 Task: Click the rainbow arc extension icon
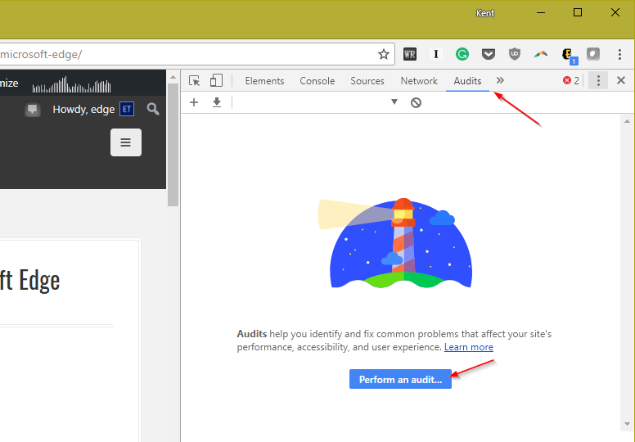tap(541, 54)
